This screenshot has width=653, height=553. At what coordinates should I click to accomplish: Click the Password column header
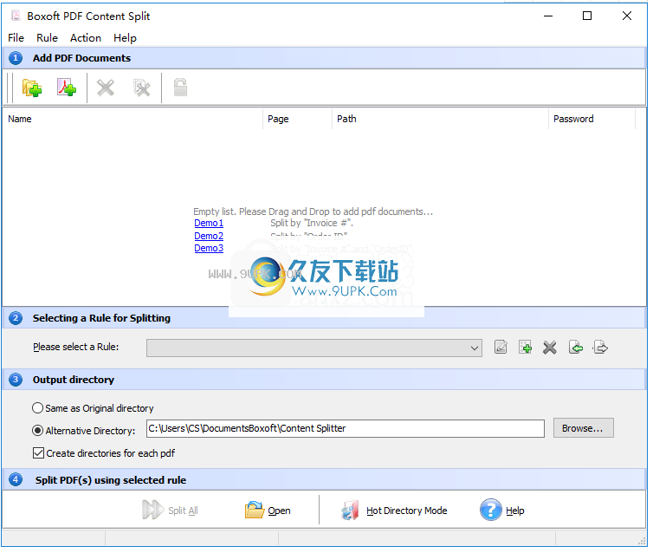click(592, 119)
